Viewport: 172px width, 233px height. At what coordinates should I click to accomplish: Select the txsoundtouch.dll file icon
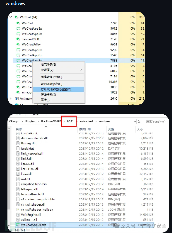(18, 194)
